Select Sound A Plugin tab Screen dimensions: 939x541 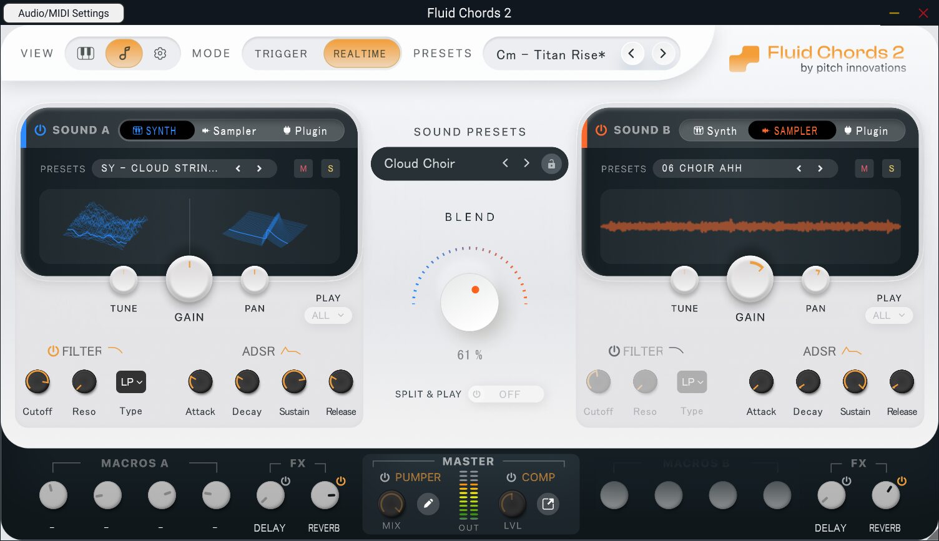[305, 131]
